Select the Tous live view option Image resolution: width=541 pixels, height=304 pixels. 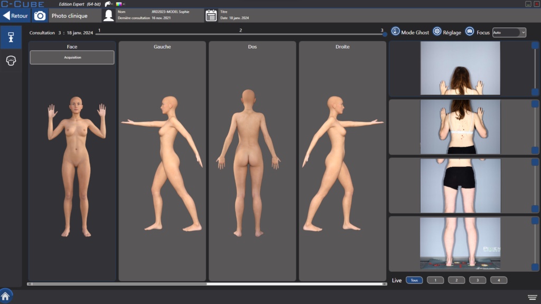point(414,280)
